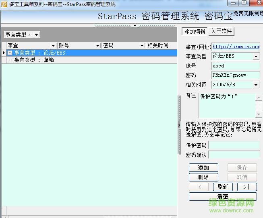The width and height of the screenshot is (263, 218).
Task: Click the 删除 button
Action: 203,177
